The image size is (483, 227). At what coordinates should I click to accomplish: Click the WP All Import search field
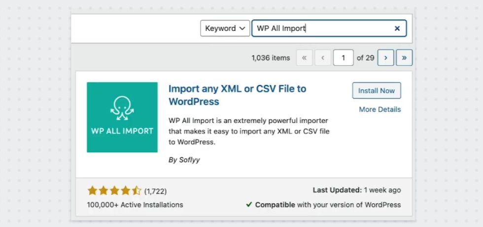tap(329, 28)
